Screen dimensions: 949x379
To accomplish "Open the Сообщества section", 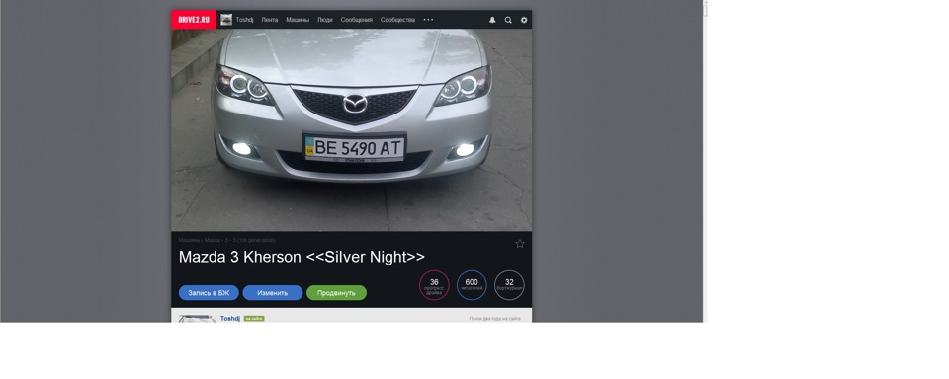I will (x=397, y=20).
